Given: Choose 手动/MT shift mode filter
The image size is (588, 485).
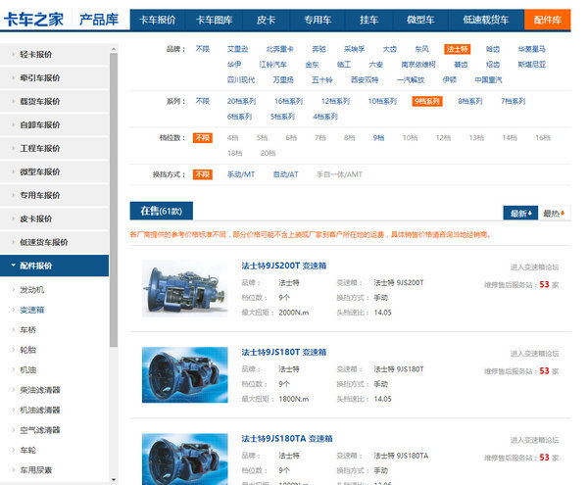Looking at the screenshot, I should pos(241,174).
